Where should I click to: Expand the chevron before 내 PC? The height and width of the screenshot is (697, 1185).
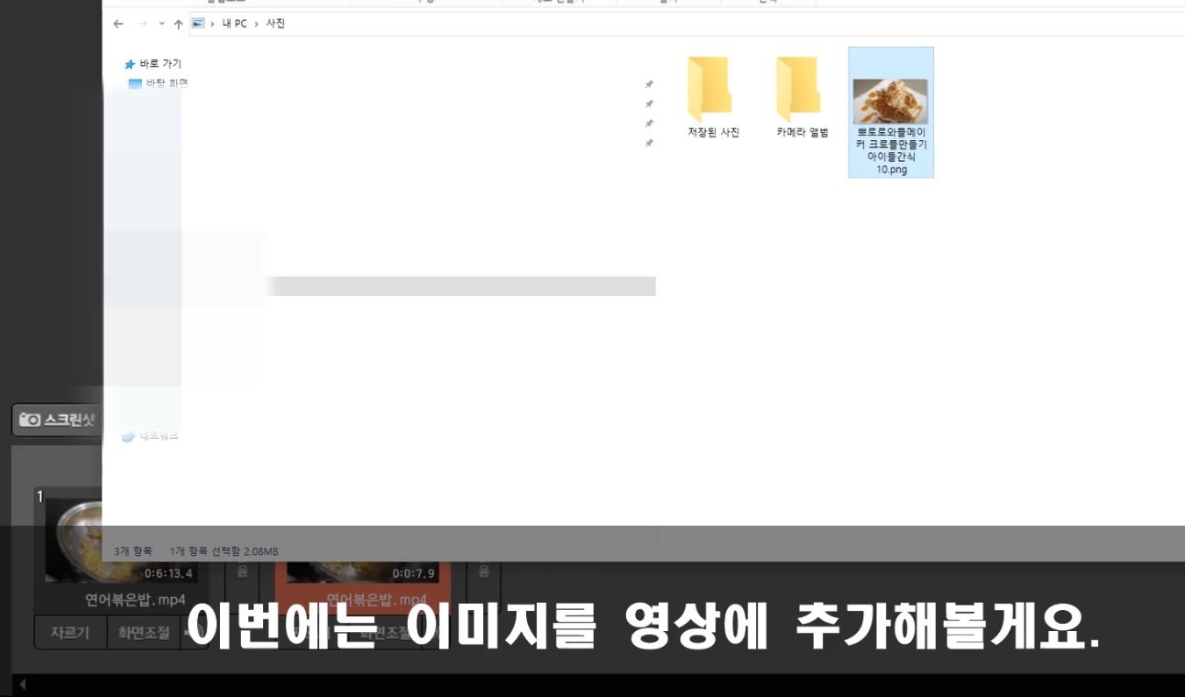pos(213,24)
